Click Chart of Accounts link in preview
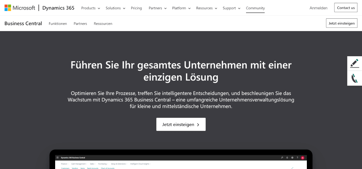The image size is (362, 169). (107, 168)
